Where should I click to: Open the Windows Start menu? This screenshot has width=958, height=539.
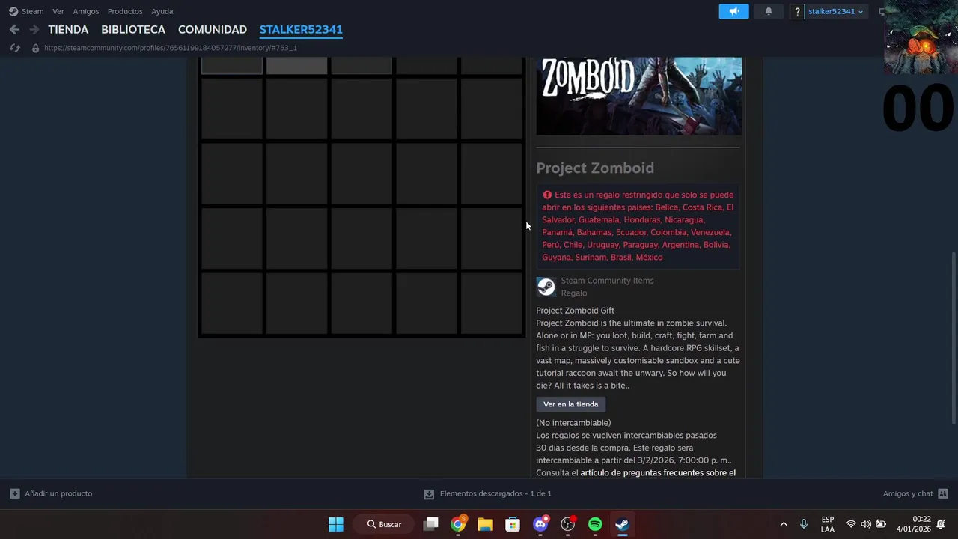click(336, 524)
